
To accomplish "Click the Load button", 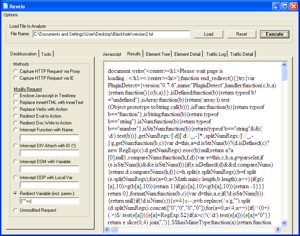I will pyautogui.click(x=208, y=34).
